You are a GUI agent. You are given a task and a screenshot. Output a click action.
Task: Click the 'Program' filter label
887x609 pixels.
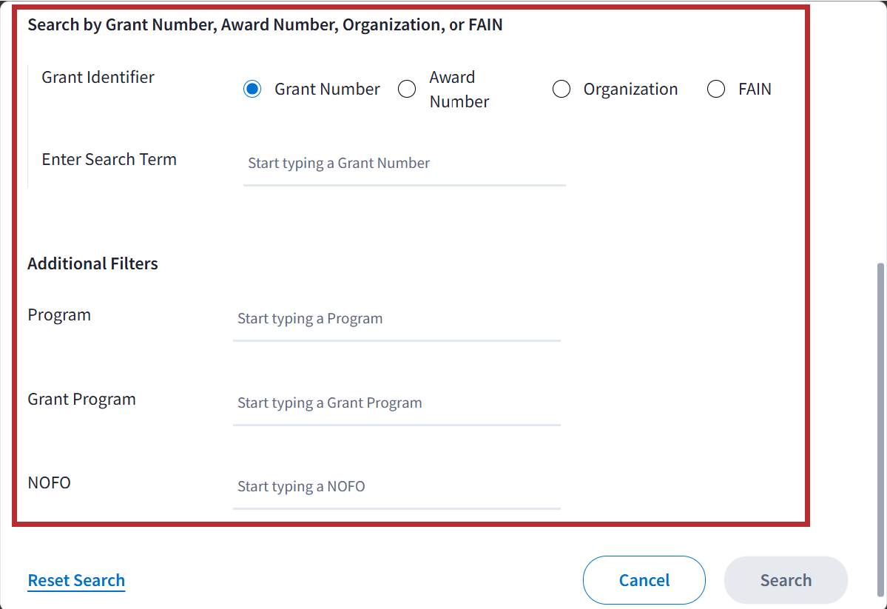point(59,314)
